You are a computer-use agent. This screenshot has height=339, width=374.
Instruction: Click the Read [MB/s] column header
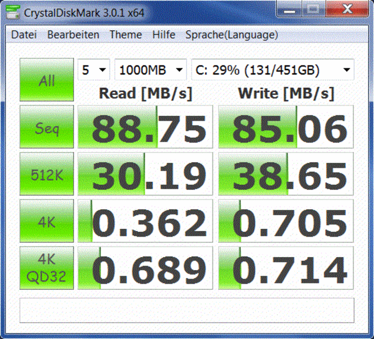click(x=146, y=93)
